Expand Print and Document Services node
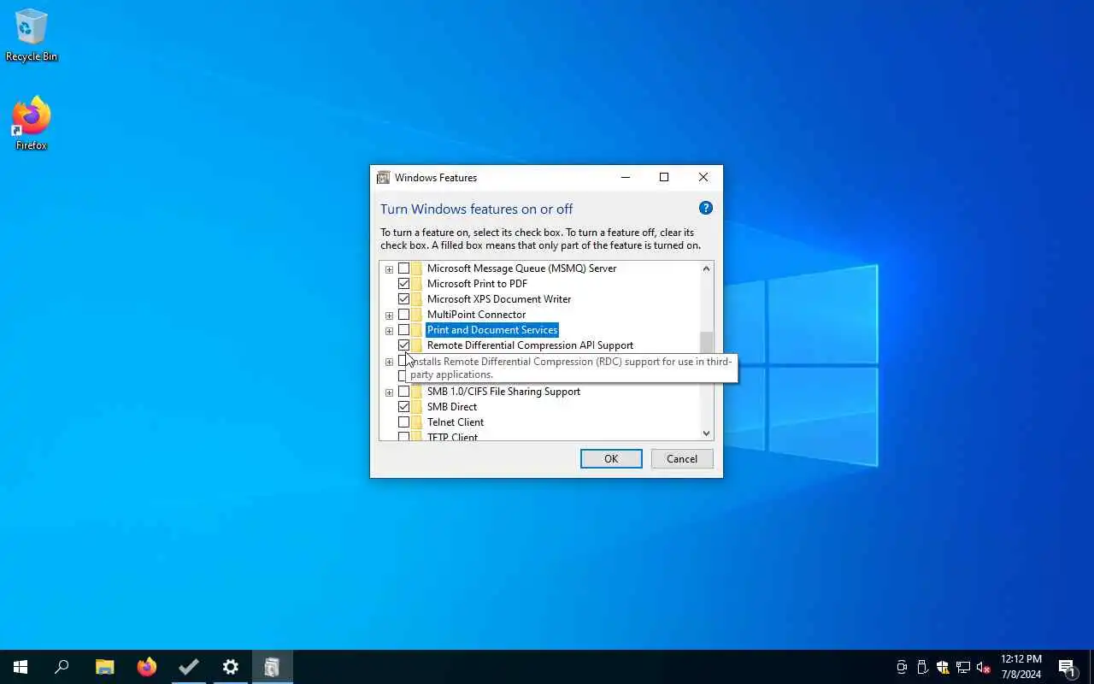1094x684 pixels. point(389,331)
